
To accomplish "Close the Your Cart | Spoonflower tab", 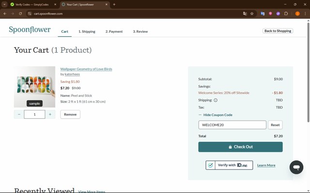I will pyautogui.click(x=107, y=4).
